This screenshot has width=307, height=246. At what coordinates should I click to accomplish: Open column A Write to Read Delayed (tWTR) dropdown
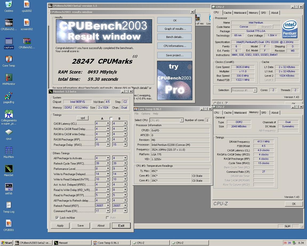pos(108,179)
